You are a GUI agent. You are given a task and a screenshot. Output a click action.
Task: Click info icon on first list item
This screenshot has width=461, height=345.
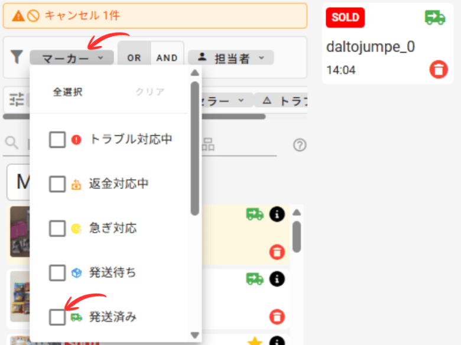coord(277,214)
